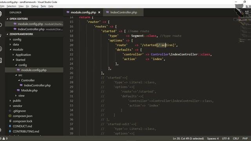The width and height of the screenshot is (251, 141).
Task: Click the 'routes' key on line 16
Action: click(x=101, y=27)
